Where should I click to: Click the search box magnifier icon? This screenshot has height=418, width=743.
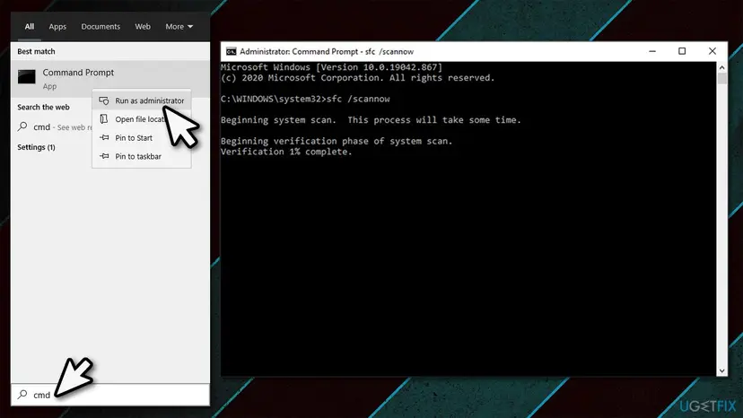pos(22,395)
